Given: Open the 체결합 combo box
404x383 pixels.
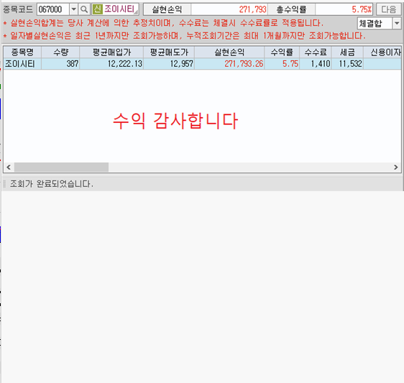Looking at the screenshot, I should (379, 24).
